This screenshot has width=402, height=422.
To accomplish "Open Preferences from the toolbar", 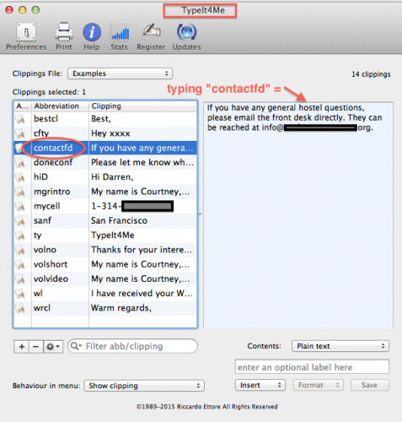I will point(26,37).
